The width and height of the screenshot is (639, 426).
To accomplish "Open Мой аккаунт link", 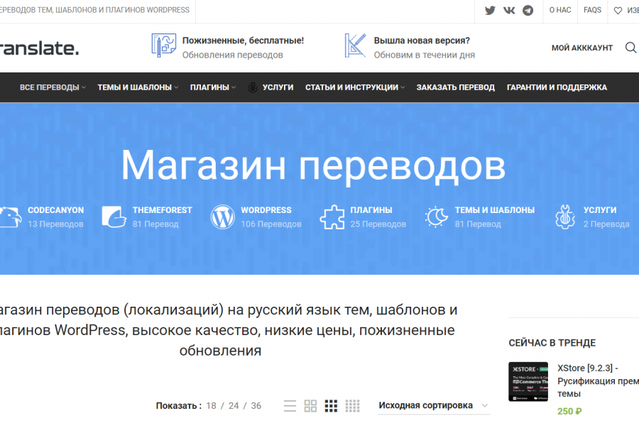I will coord(582,48).
